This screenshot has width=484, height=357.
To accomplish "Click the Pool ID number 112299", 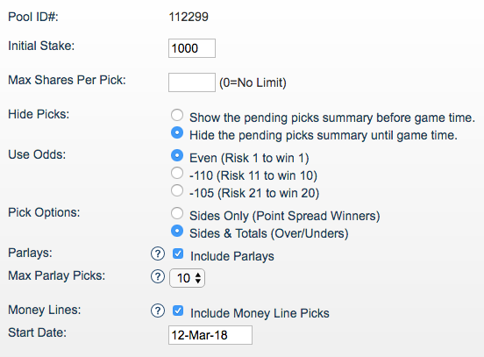I will [189, 17].
